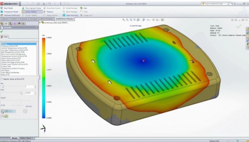Screen dimensions: 249x142
Task: Open the SolidWorks Help search dropdown arrow
Action: coord(231,4)
